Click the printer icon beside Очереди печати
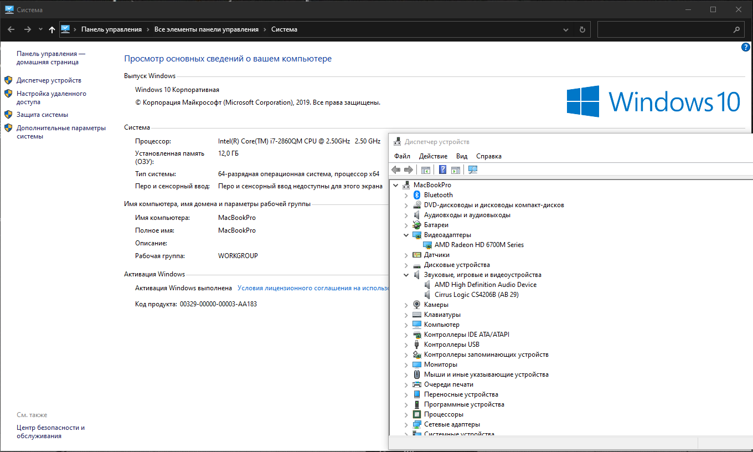 (x=417, y=384)
